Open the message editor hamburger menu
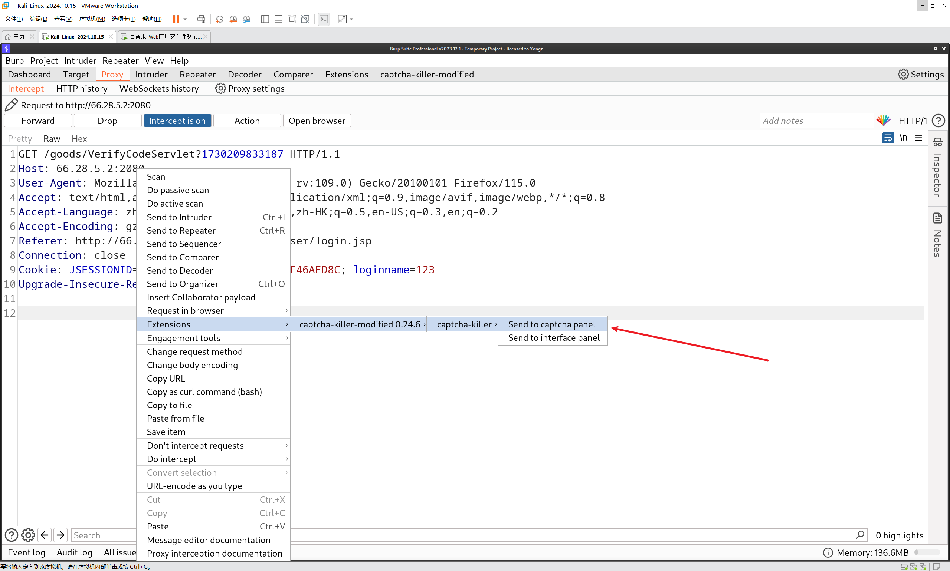The height and width of the screenshot is (571, 950). (919, 138)
